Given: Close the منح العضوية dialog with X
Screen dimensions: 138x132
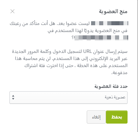Looking at the screenshot, I should pyautogui.click(x=12, y=11).
